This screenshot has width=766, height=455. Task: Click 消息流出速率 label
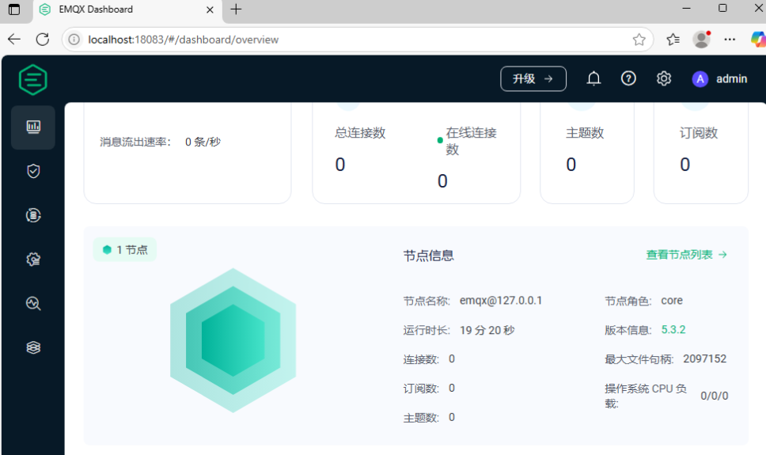tap(135, 142)
